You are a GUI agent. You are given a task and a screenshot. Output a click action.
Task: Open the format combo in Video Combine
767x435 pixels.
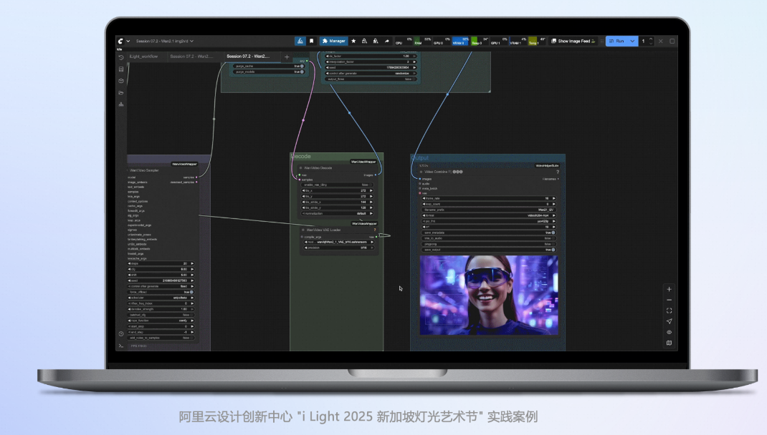click(489, 215)
